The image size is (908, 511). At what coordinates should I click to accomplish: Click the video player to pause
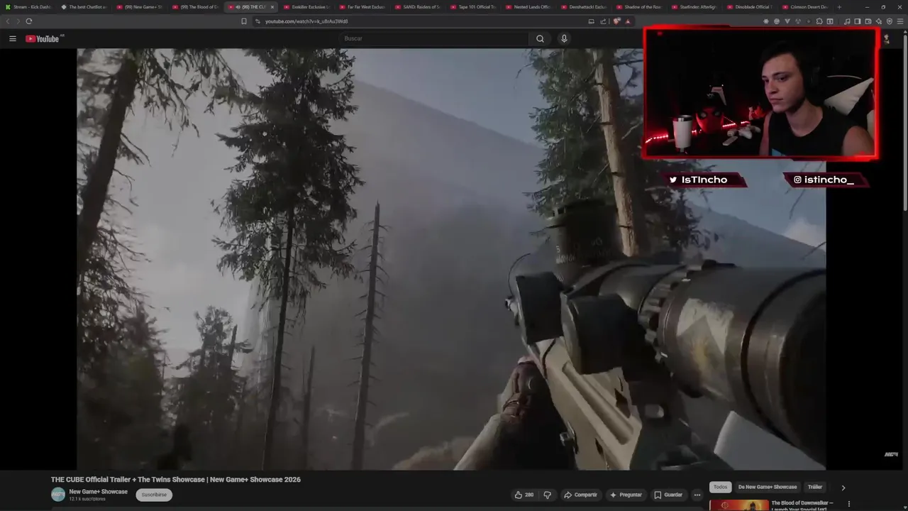(x=451, y=259)
